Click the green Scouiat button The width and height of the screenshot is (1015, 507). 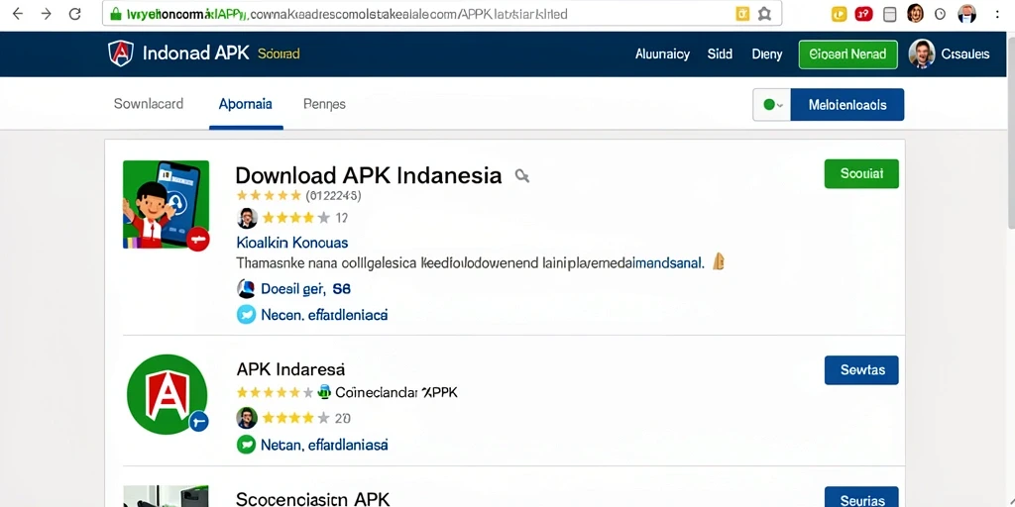pos(861,173)
